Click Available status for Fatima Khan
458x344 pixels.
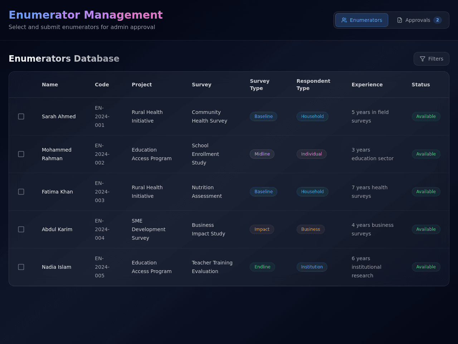426,192
